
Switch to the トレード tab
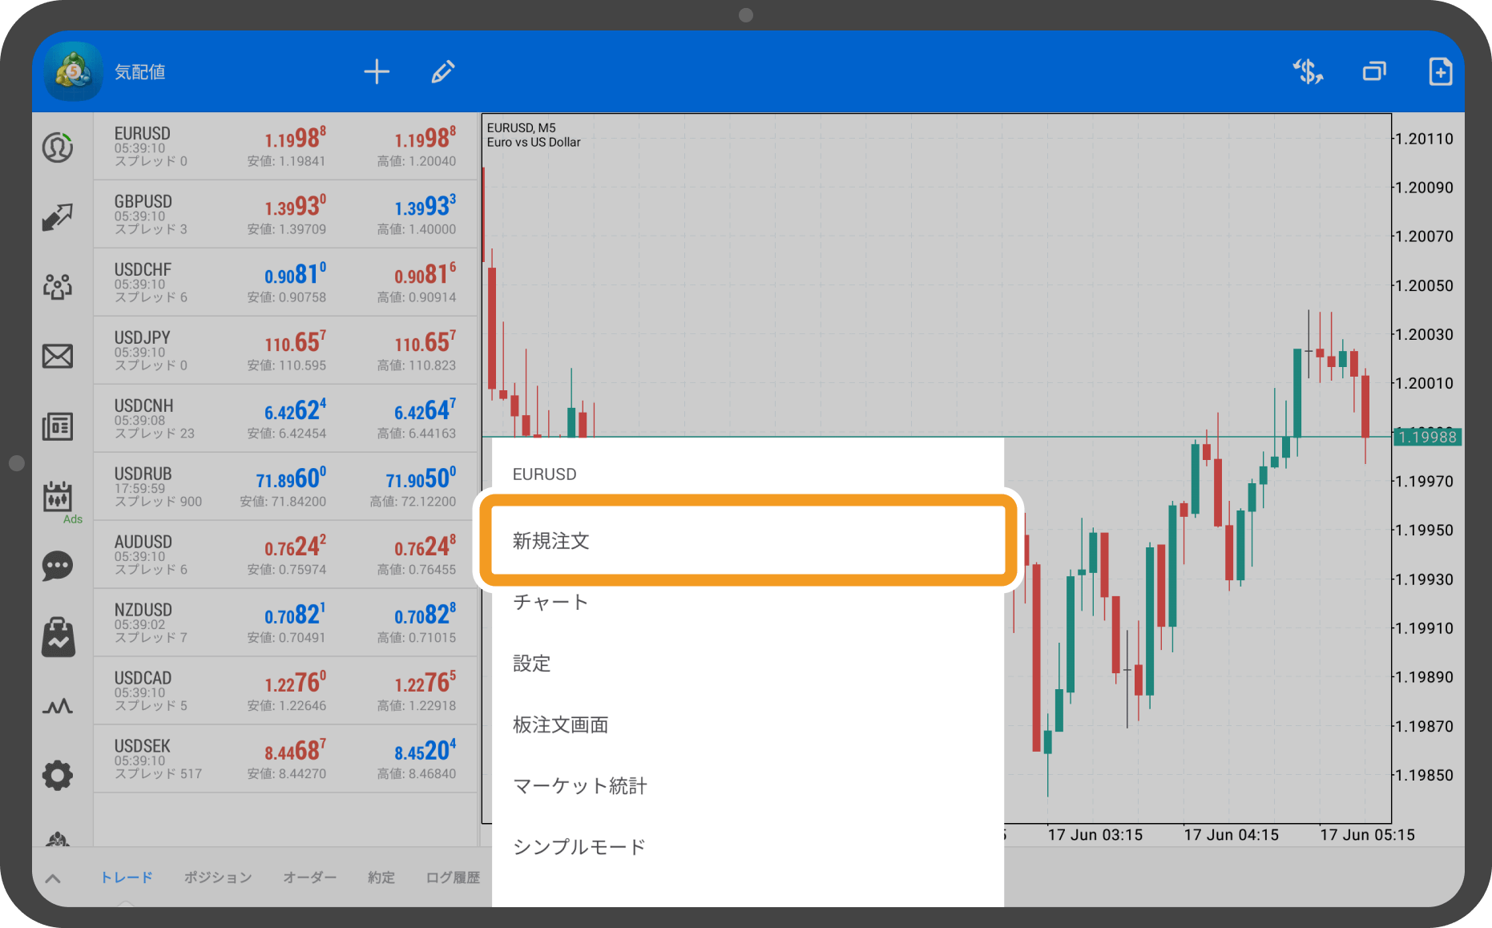tap(127, 878)
